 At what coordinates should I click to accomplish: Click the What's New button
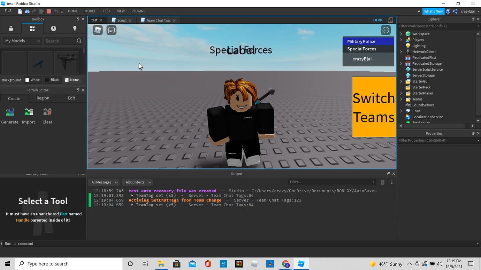(x=433, y=11)
